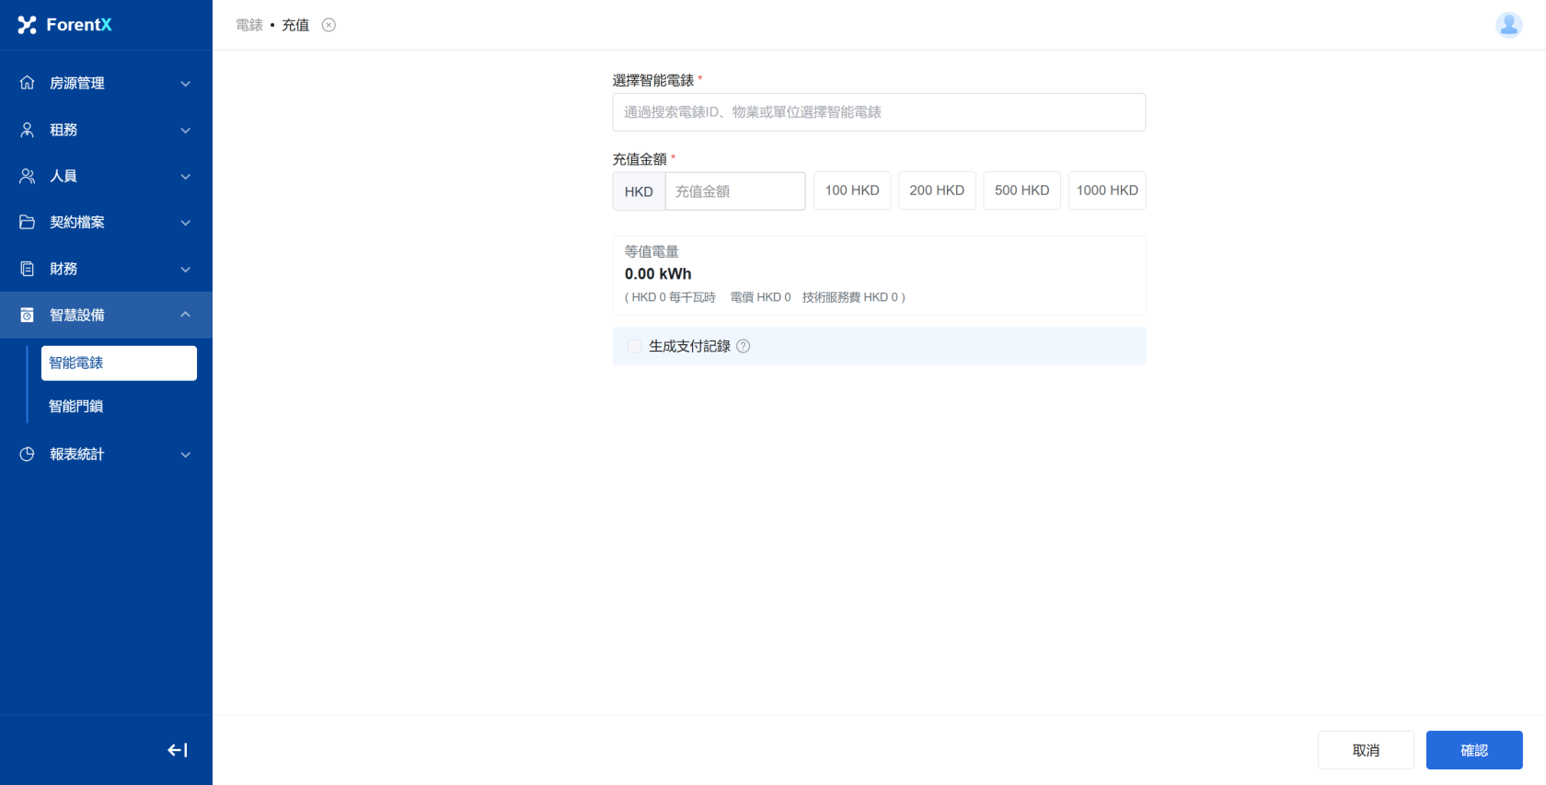Screen dimensions: 1546x785
Task: Collapse the sidebar with the arrow icon
Action: (178, 750)
